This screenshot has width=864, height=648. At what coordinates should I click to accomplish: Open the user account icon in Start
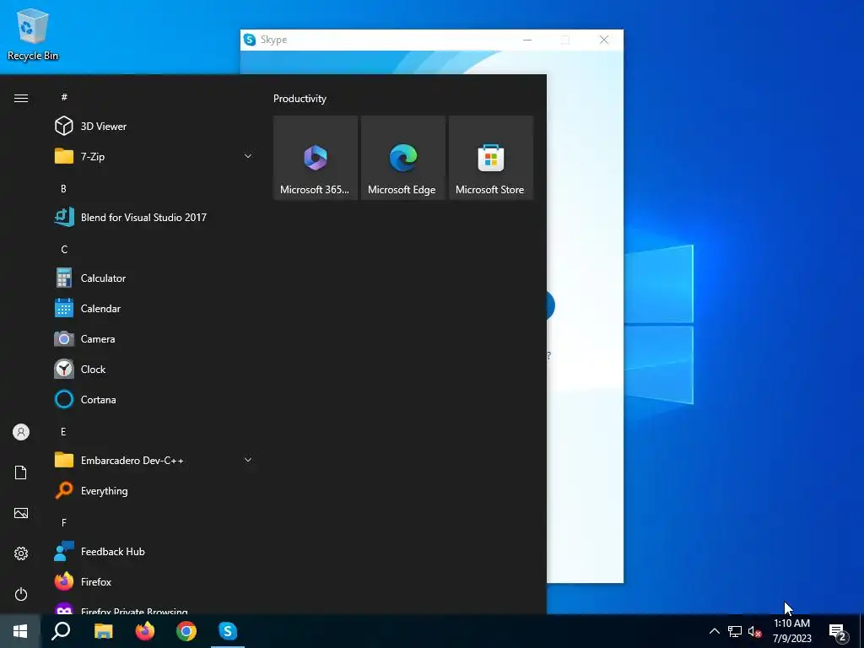pyautogui.click(x=21, y=432)
